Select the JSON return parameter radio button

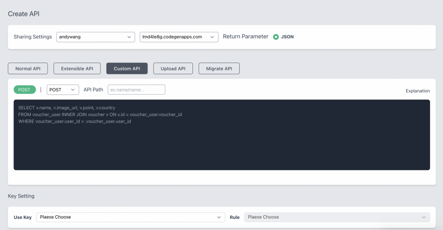[276, 37]
